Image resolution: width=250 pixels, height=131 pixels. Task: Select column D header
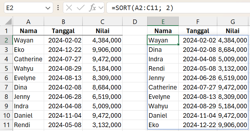tap(135, 21)
